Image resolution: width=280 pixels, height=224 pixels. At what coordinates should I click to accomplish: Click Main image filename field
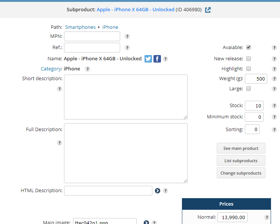(105, 221)
